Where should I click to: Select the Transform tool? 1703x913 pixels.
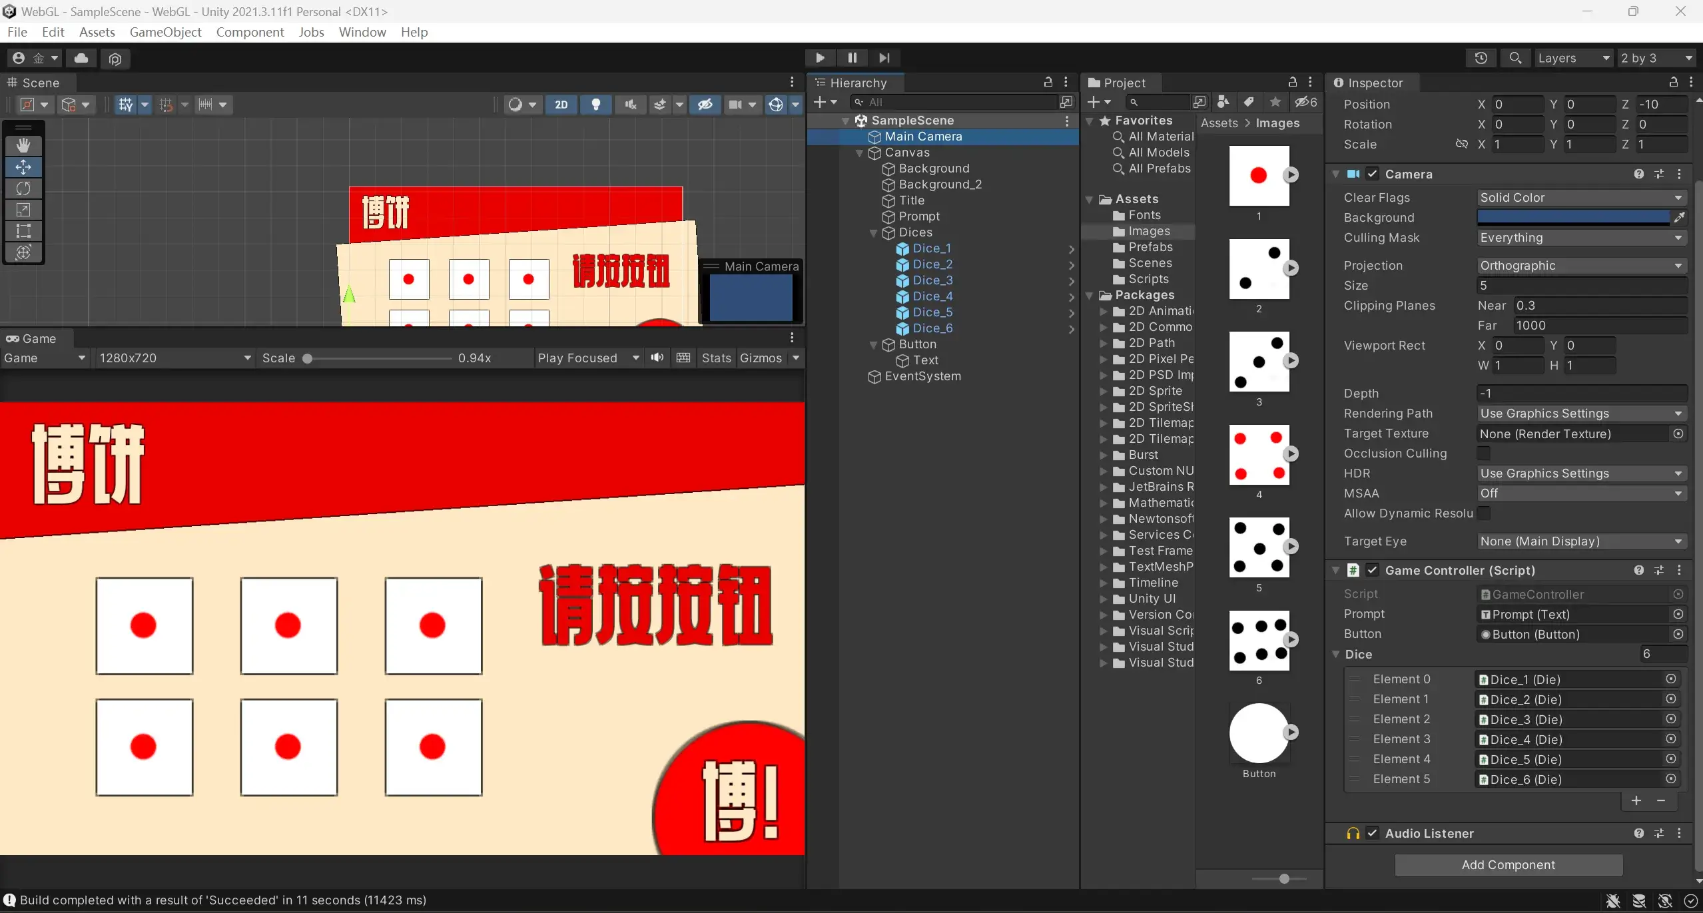[23, 252]
